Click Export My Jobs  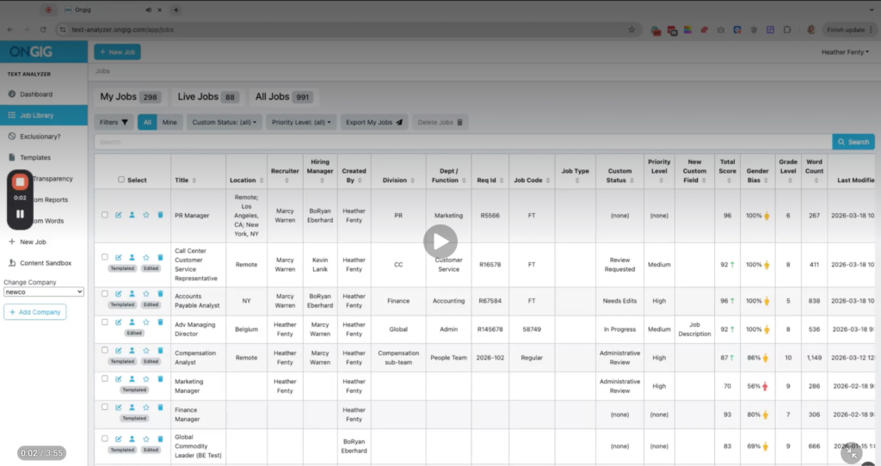click(x=374, y=122)
